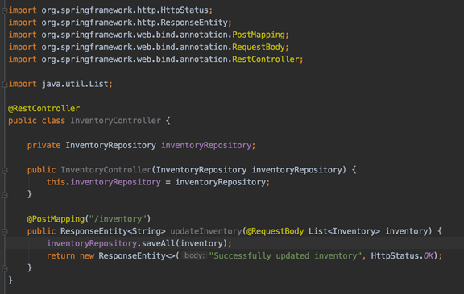Click the @PostMapping annotation
This screenshot has height=294, width=464.
point(56,219)
